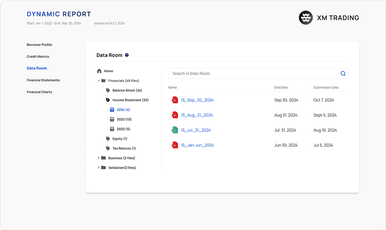Viewport: 386px width, 230px height.
Task: Click the Home house icon
Action: click(x=99, y=71)
